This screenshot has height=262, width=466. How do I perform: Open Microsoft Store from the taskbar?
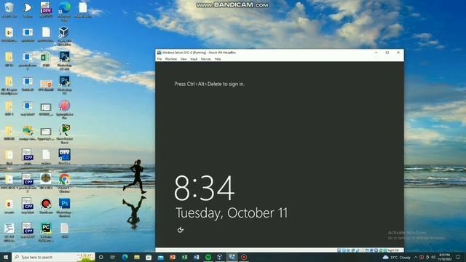pyautogui.click(x=149, y=257)
